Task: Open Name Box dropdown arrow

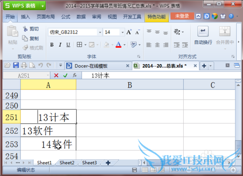Action: tap(48, 75)
